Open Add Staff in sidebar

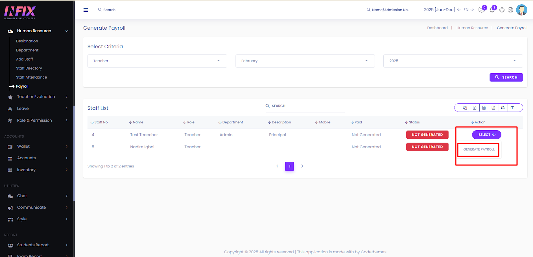coord(25,59)
